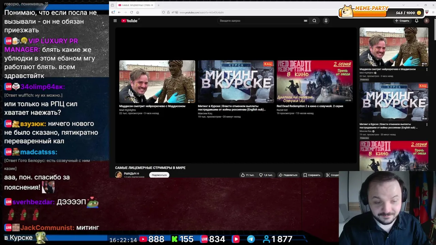Click the Meme Party gold coin
Viewport: 436px width, 245px height.
pyautogui.click(x=419, y=13)
